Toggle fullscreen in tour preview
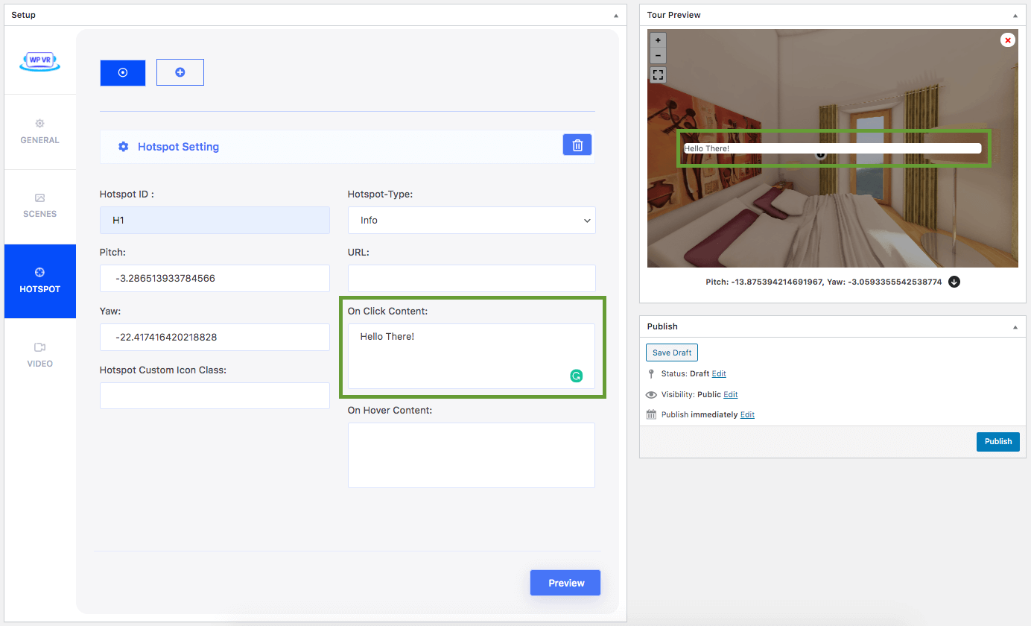Viewport: 1031px width, 626px height. point(658,75)
